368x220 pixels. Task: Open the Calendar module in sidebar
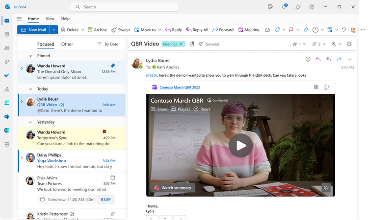tap(7, 34)
